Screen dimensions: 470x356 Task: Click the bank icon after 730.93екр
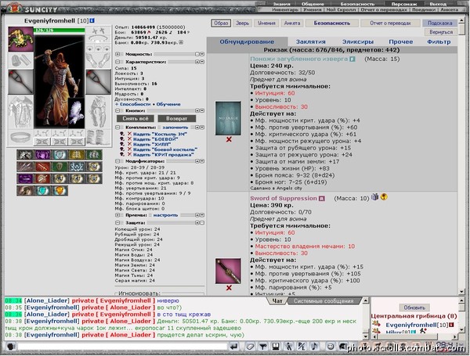[x=181, y=42]
